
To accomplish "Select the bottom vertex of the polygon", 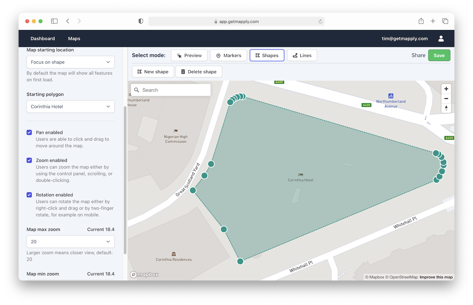I will click(240, 261).
